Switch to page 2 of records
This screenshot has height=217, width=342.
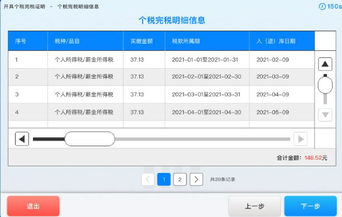[x=180, y=179]
